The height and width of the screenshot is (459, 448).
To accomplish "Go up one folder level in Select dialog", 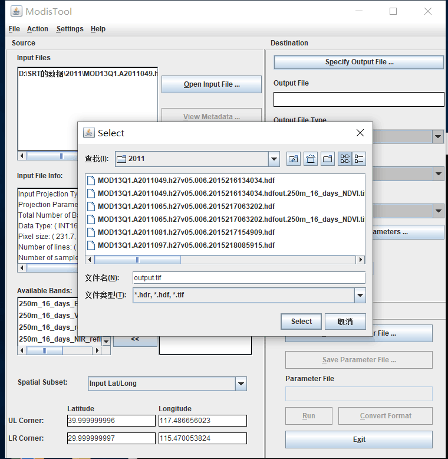I will click(x=294, y=159).
